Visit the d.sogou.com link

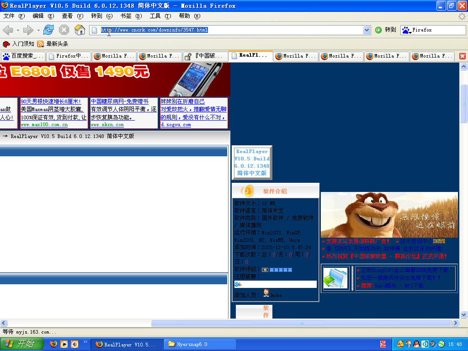click(176, 125)
